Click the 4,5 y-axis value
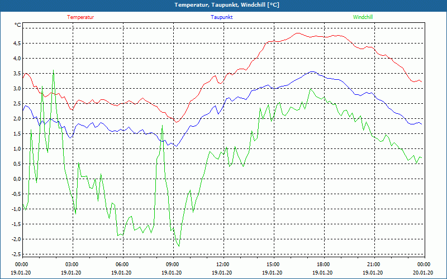This screenshot has width=447, height=279. (x=17, y=44)
